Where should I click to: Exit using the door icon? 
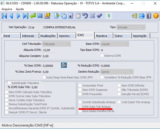[149, 16]
